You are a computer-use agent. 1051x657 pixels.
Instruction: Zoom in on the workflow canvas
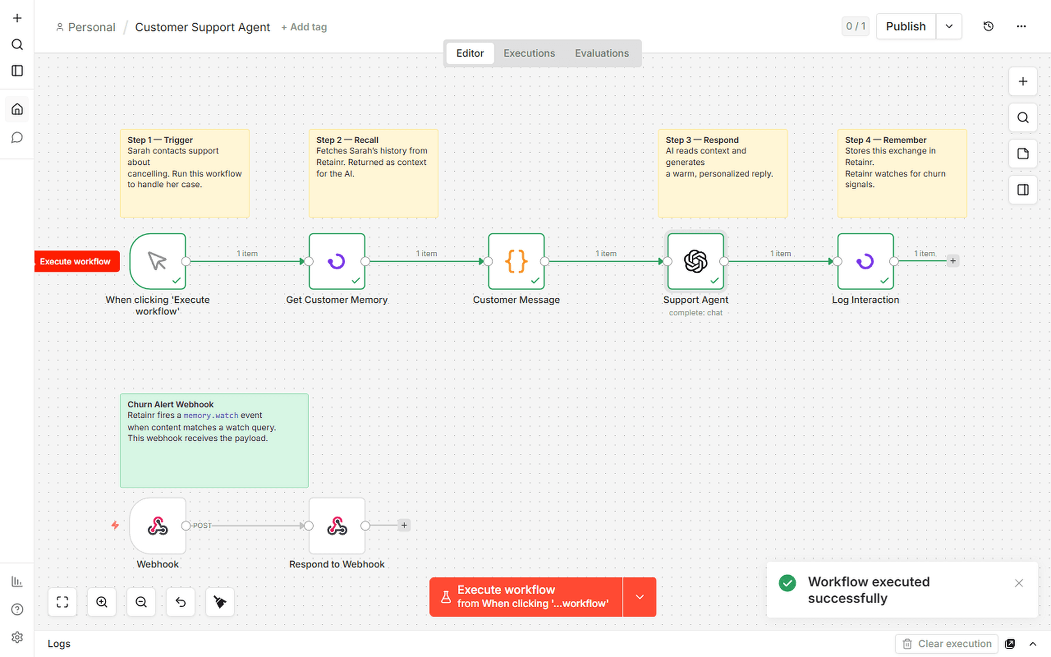click(x=102, y=602)
